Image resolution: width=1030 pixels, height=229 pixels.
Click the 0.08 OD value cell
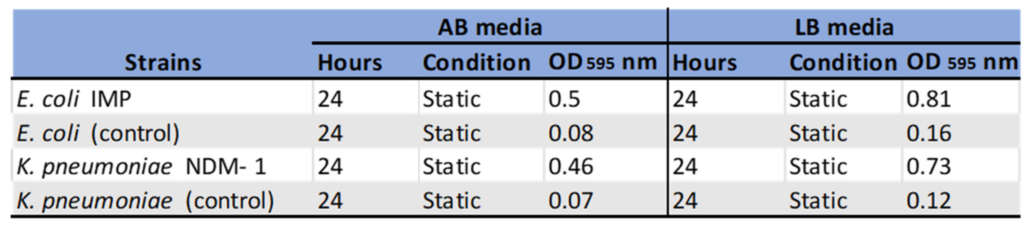pos(570,133)
